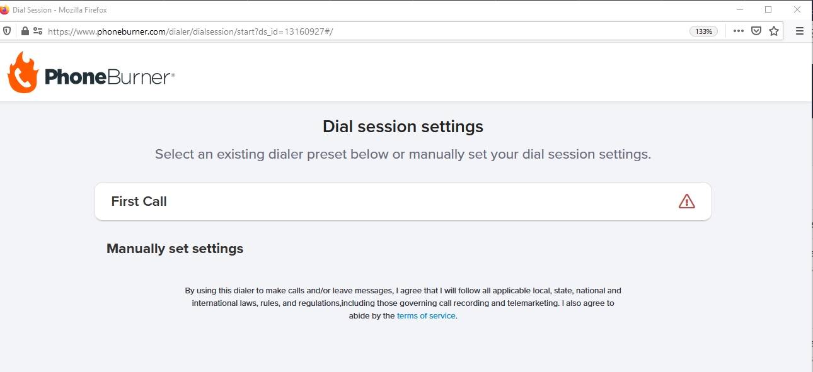Click the Dial session settings heading

coord(403,127)
